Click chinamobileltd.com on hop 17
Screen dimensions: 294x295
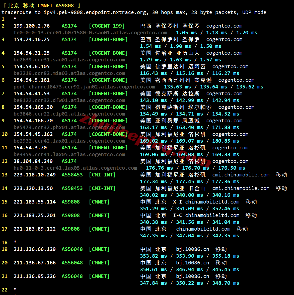203,229
